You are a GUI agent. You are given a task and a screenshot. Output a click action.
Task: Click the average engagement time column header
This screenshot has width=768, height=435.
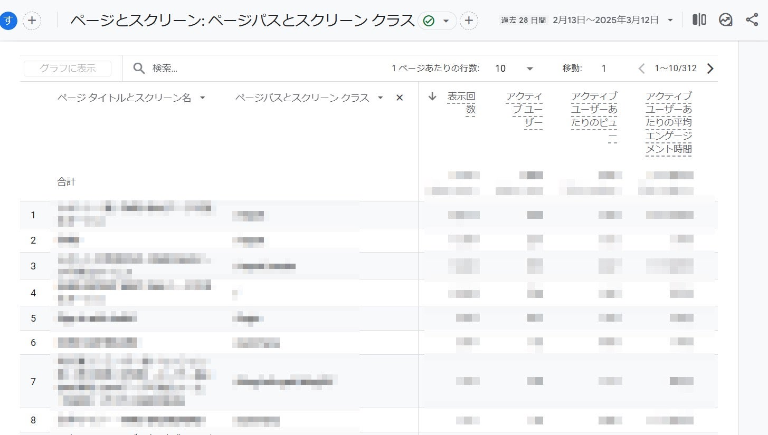(668, 122)
